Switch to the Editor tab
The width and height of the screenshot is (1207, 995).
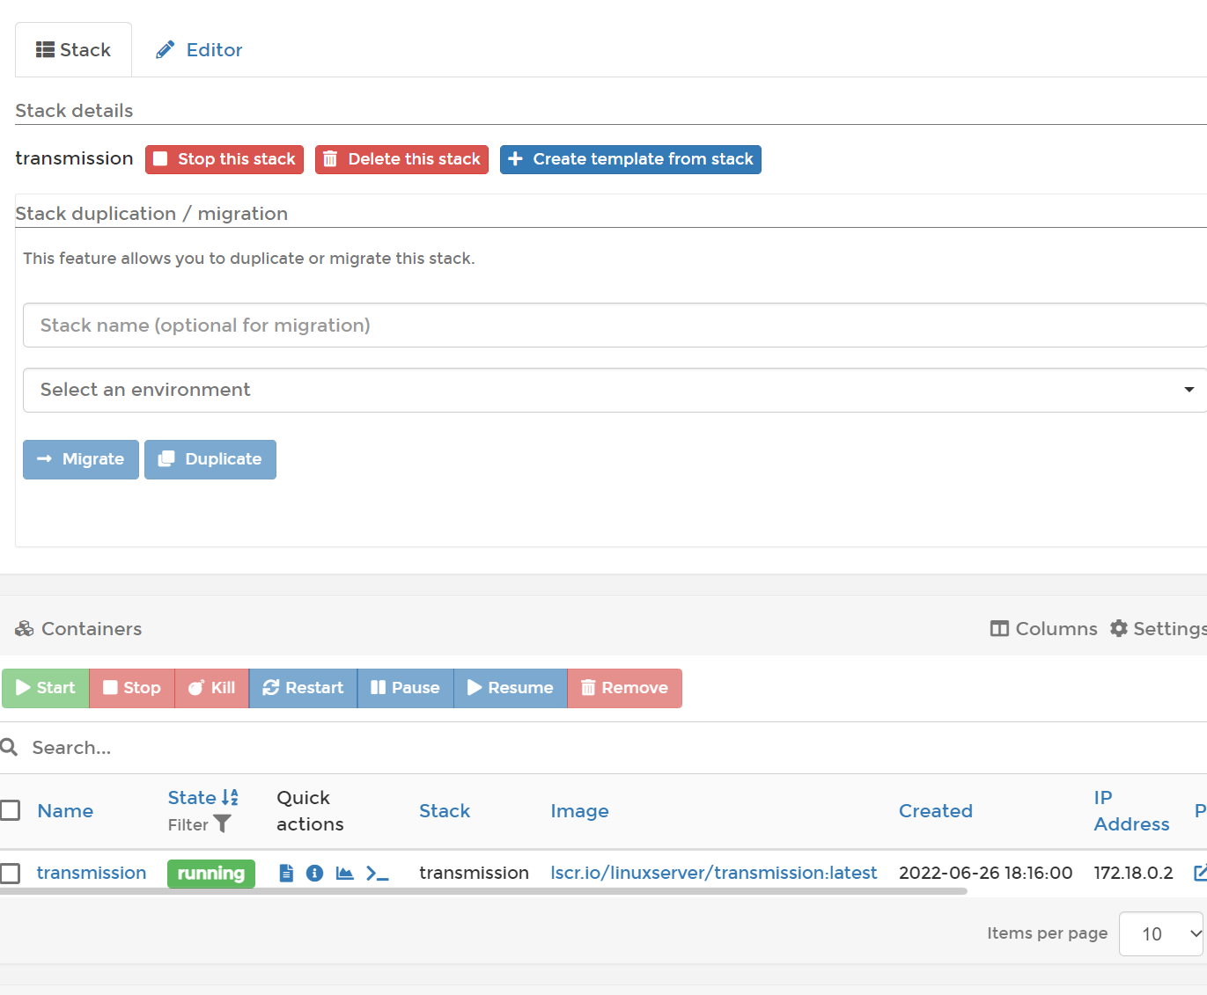(199, 50)
